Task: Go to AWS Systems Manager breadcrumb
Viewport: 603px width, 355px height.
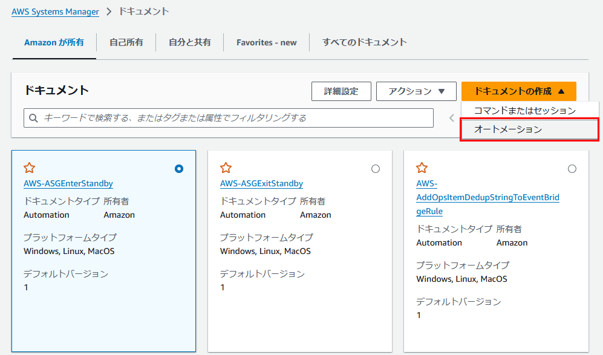Action: click(56, 11)
